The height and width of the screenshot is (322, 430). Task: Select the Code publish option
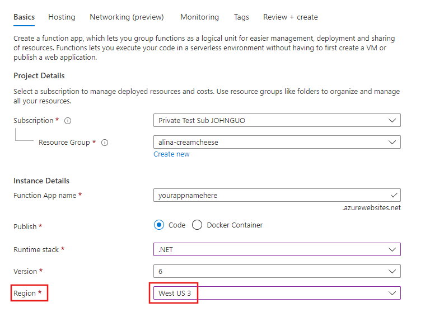[x=160, y=225]
